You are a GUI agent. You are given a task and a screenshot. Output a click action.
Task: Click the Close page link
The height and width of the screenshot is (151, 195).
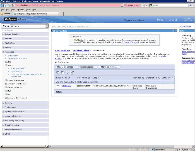coord(186,26)
